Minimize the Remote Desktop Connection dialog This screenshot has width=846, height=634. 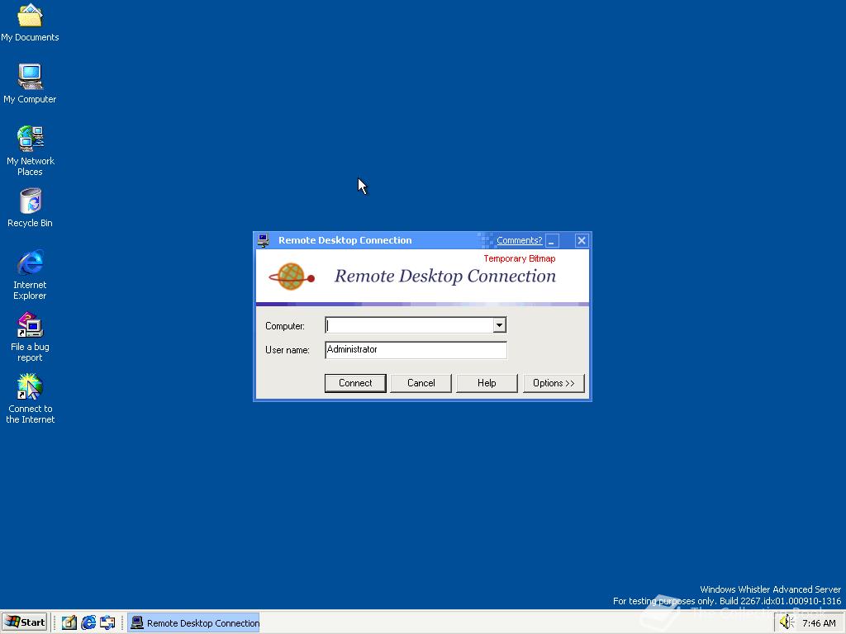click(x=552, y=240)
